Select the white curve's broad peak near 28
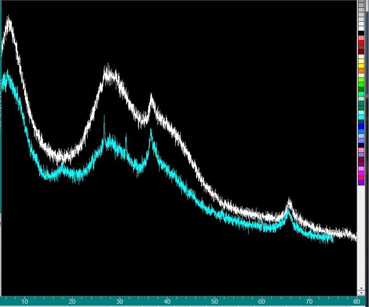 109,75
